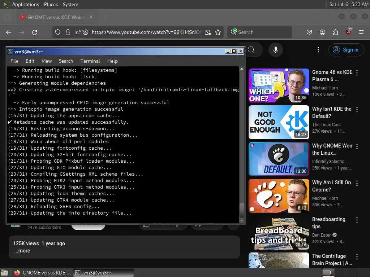Open Michael Horn channel under Gnome 46 video
370x277 pixels.
pyautogui.click(x=325, y=88)
